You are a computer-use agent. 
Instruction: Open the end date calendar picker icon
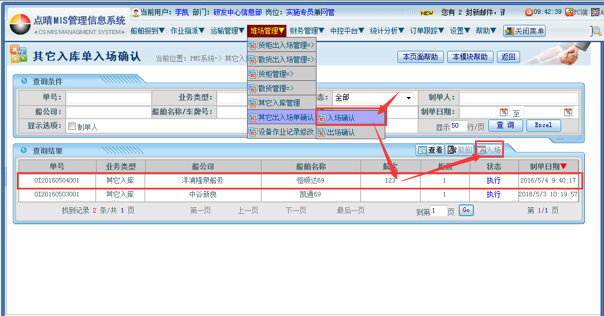(x=568, y=112)
